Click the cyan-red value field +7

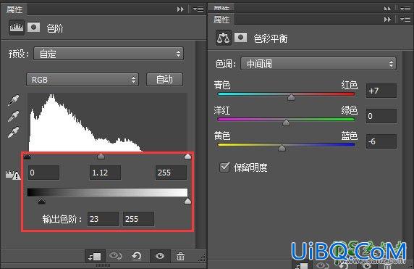point(381,91)
